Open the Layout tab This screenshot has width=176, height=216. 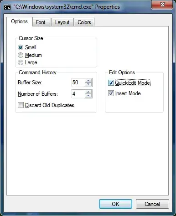[x=62, y=22]
